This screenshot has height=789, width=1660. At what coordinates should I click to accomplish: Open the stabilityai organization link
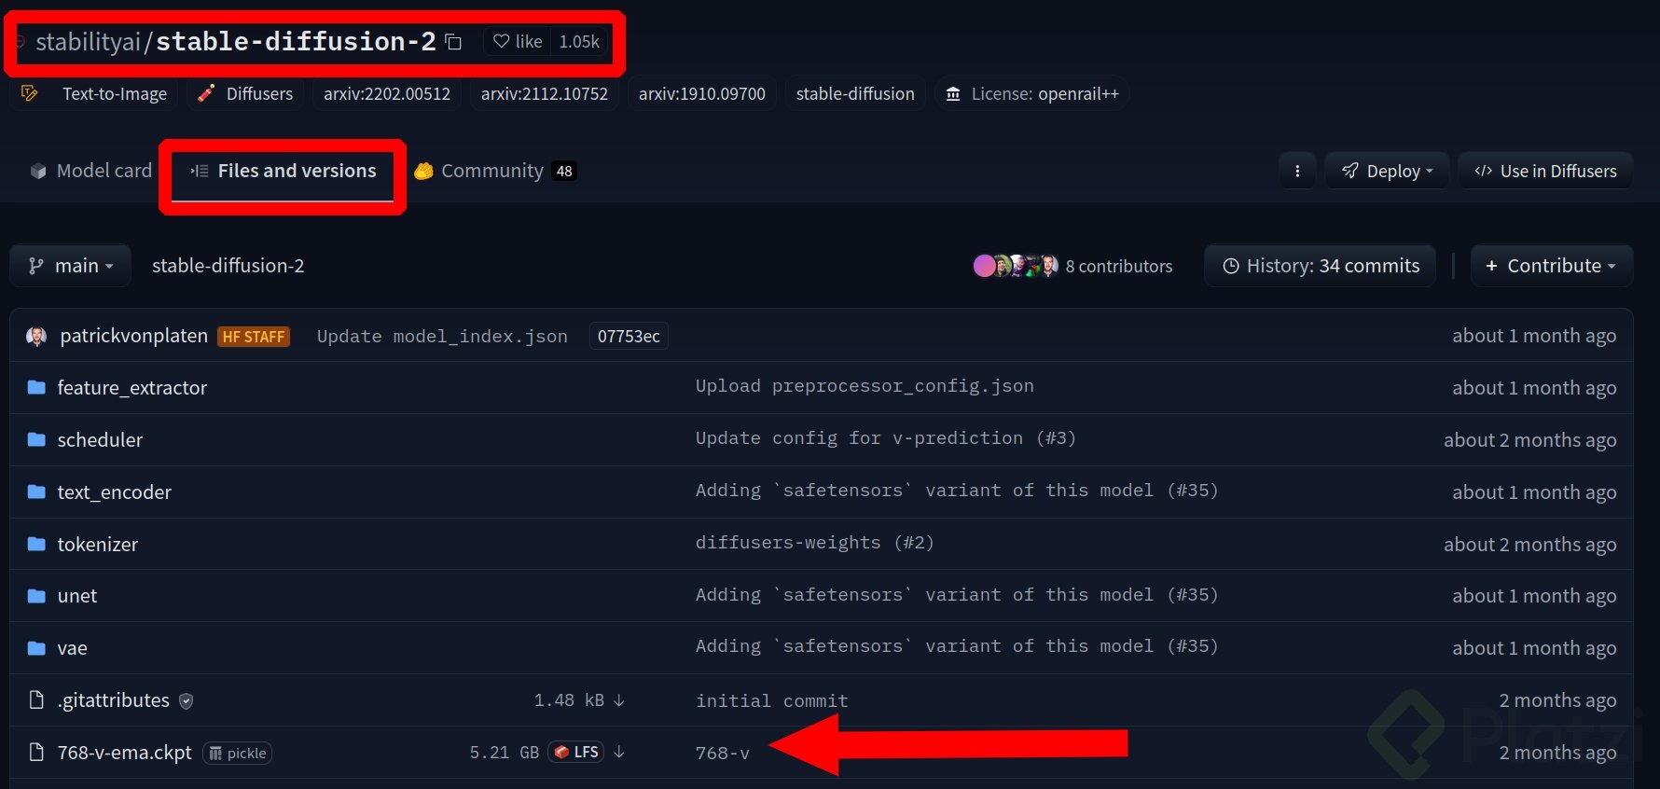(88, 42)
